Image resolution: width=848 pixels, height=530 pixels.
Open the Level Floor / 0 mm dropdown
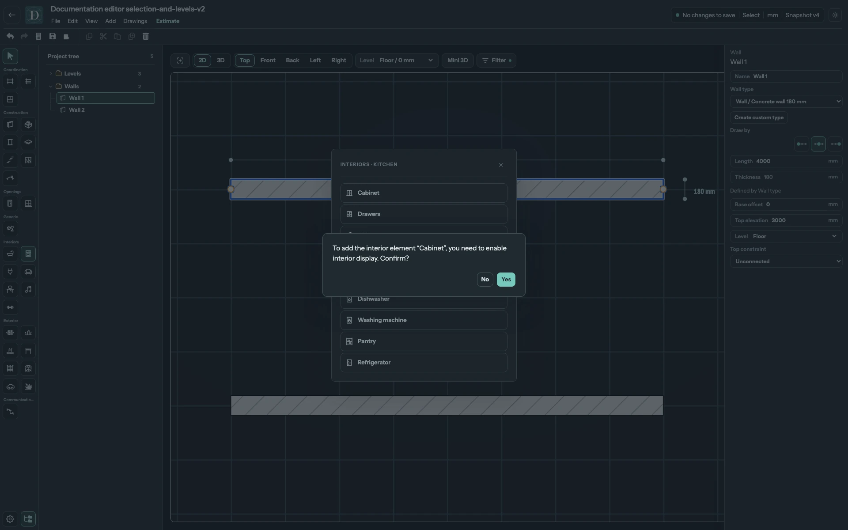pos(397,61)
